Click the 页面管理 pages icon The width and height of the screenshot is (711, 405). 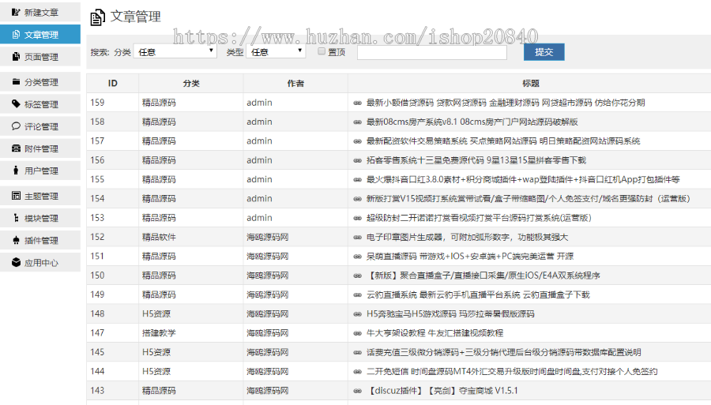click(16, 57)
